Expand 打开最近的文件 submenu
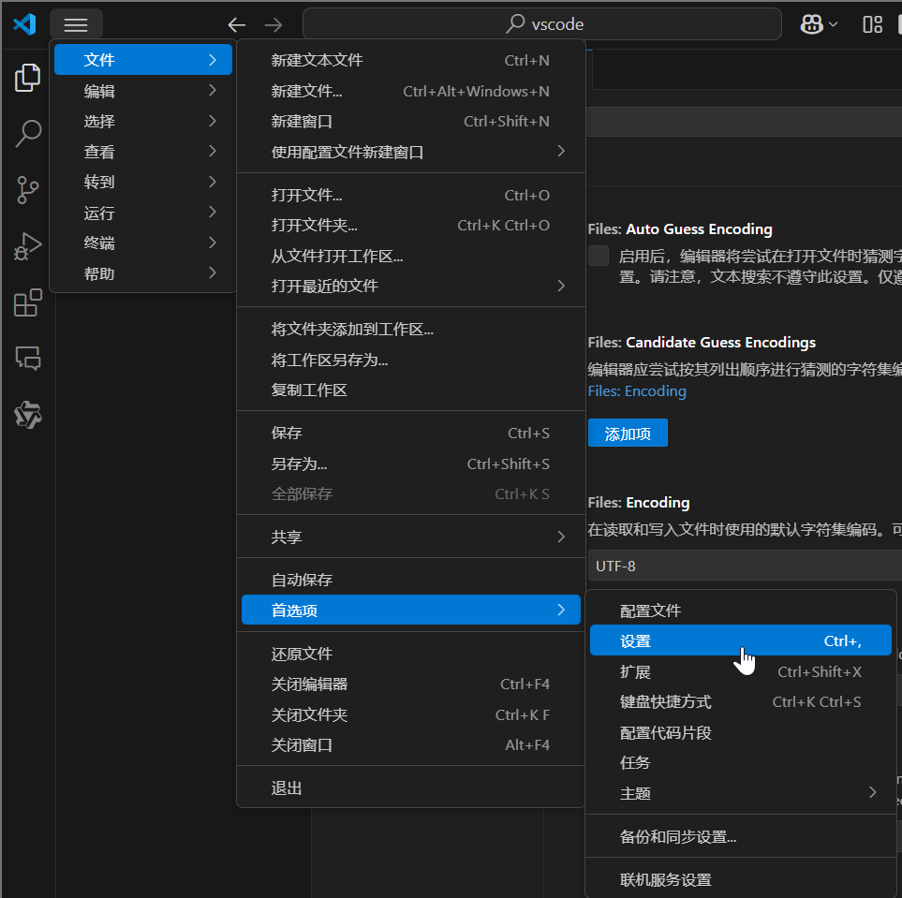This screenshot has width=902, height=898. coord(411,286)
